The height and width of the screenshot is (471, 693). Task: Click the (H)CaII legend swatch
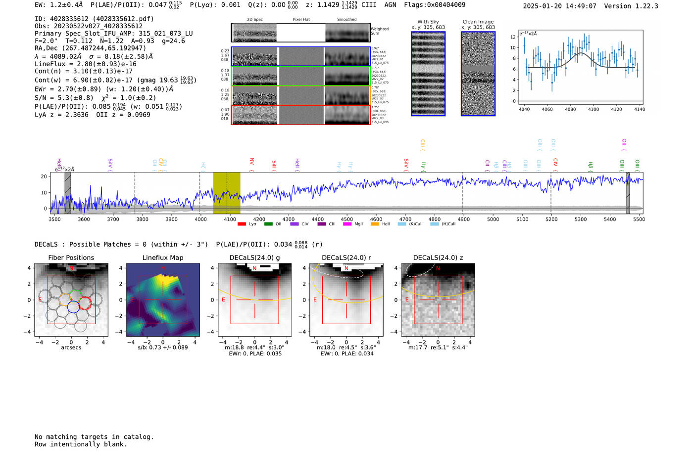[x=435, y=224]
